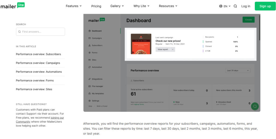Jump to Performance overview: Subscribers section
The image size is (276, 139).
coord(38,54)
